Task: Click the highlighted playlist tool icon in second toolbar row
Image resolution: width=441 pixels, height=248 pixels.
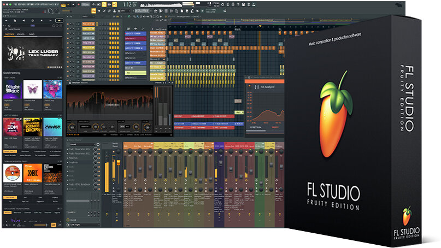Action: (x=93, y=11)
